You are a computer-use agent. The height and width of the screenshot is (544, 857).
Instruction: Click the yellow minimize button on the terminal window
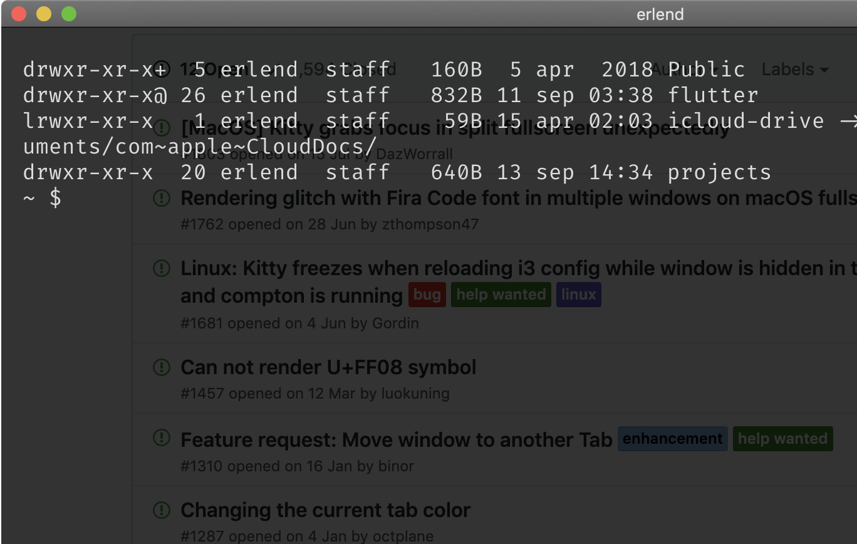click(x=44, y=13)
